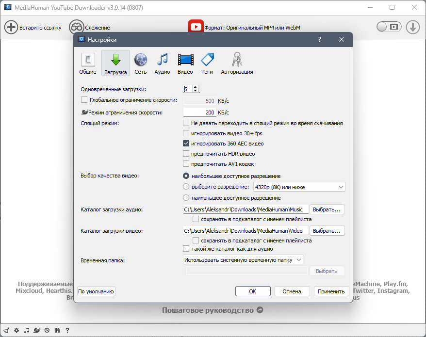Click Выбрать button for audio folder
This screenshot has width=426, height=337.
pos(327,209)
